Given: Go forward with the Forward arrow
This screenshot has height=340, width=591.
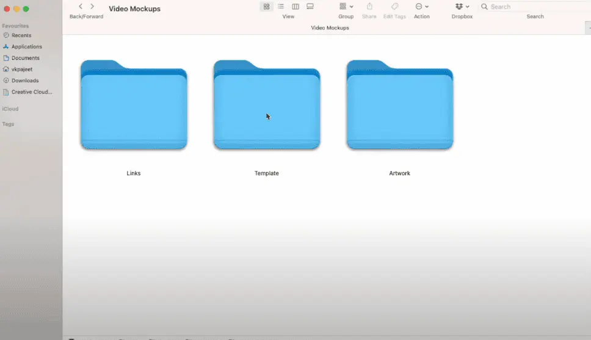Looking at the screenshot, I should click(x=92, y=7).
